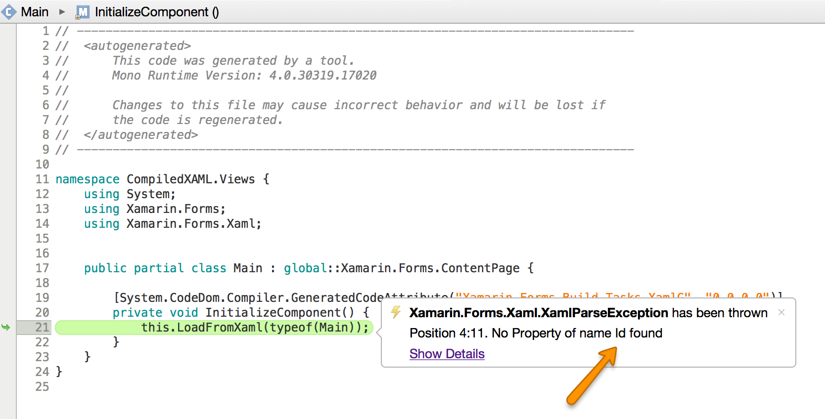
Task: Click 'using Xamarin.Forms;' statement
Action: coord(155,209)
